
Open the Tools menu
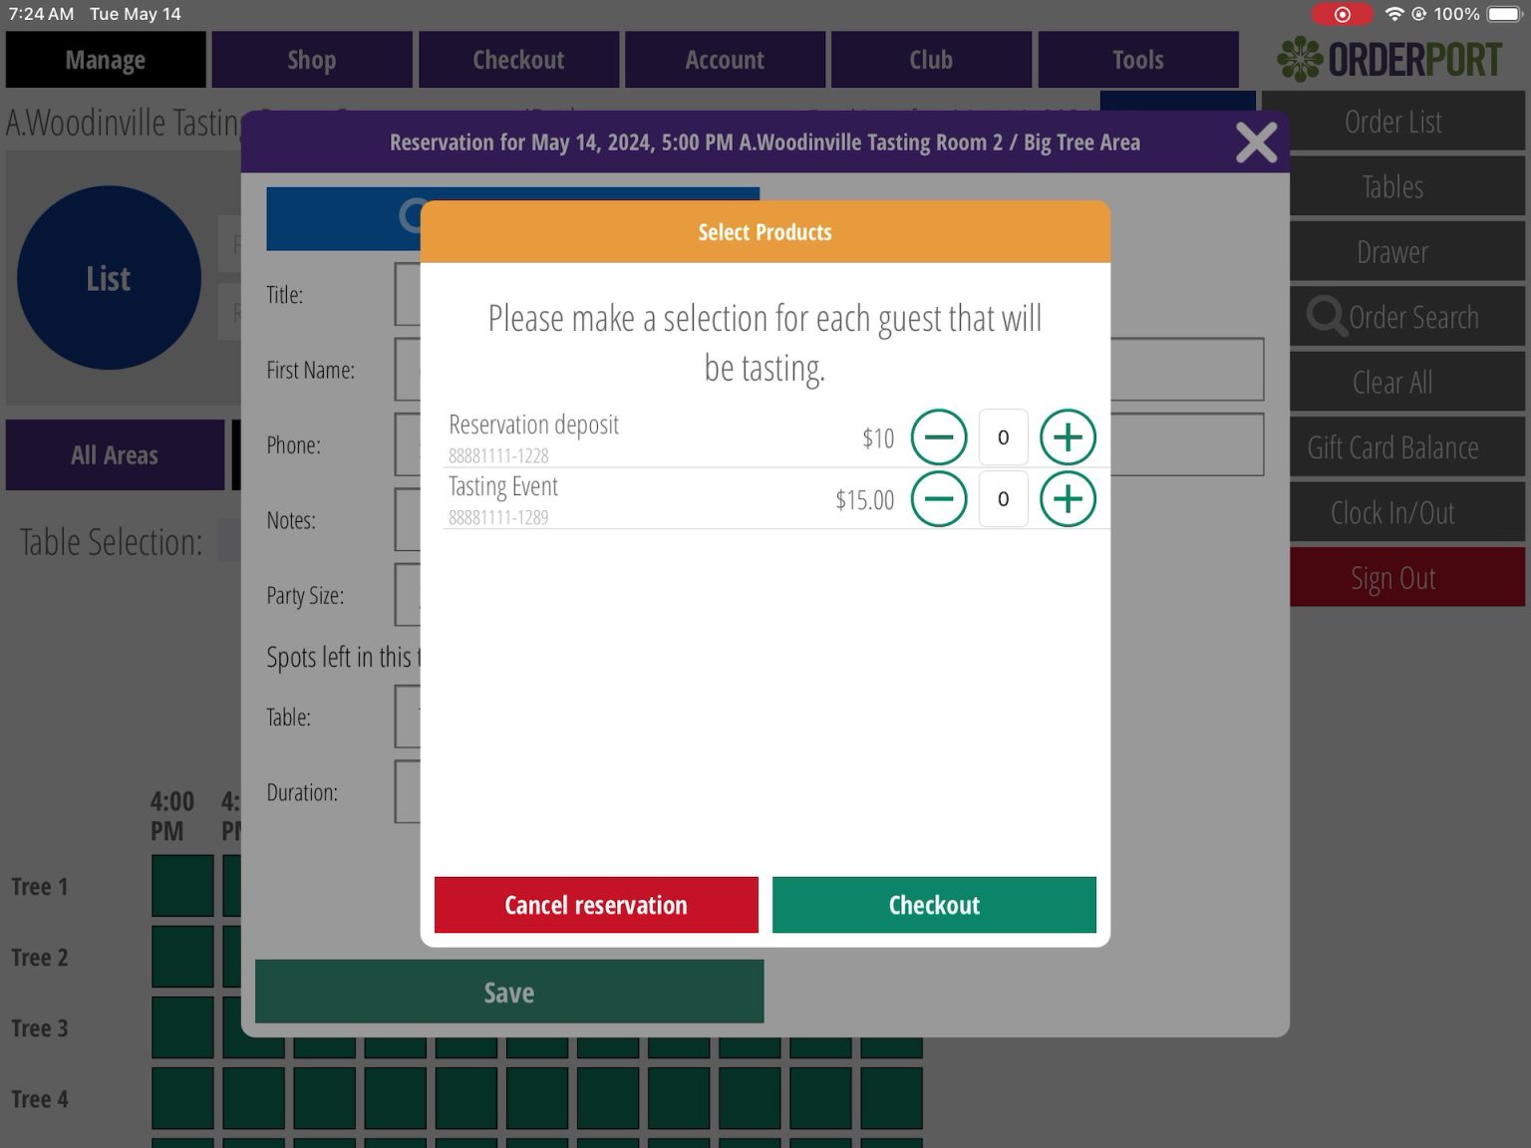click(1136, 59)
